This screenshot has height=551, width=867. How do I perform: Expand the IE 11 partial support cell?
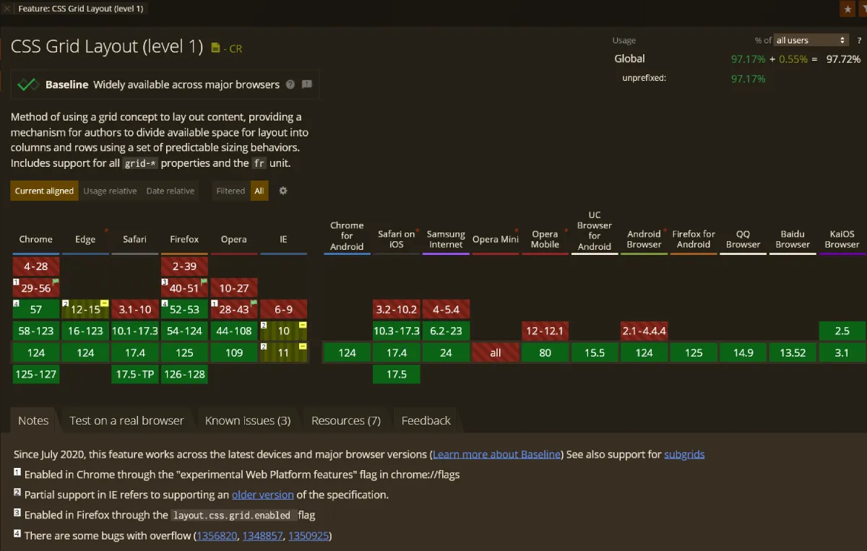coord(283,352)
